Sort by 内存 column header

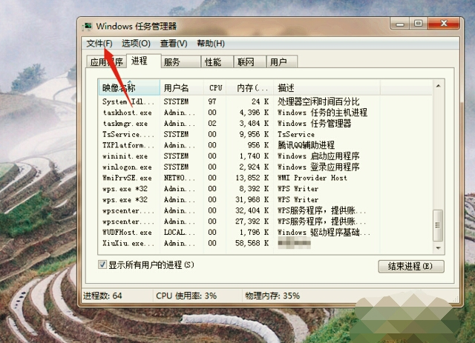(250, 88)
